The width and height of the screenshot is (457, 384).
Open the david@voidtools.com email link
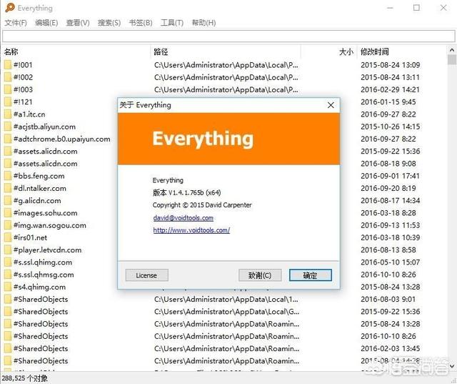pos(183,217)
